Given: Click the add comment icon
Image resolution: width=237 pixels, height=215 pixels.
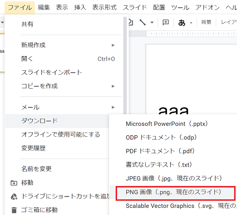Looking at the screenshot, I should tap(166, 22).
